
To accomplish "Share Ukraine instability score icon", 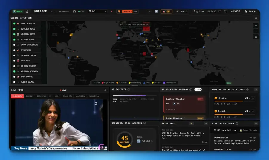I will (x=253, y=98).
